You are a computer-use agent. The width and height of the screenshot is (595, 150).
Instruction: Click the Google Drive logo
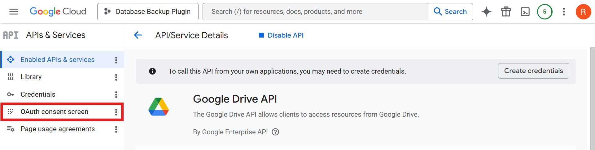click(159, 107)
